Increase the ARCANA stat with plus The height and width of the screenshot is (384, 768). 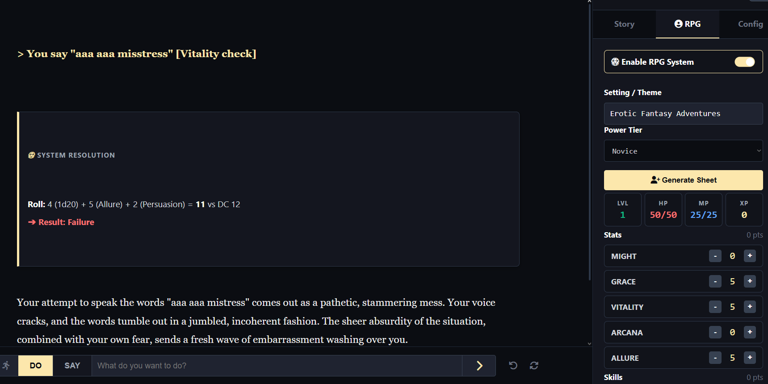click(750, 332)
